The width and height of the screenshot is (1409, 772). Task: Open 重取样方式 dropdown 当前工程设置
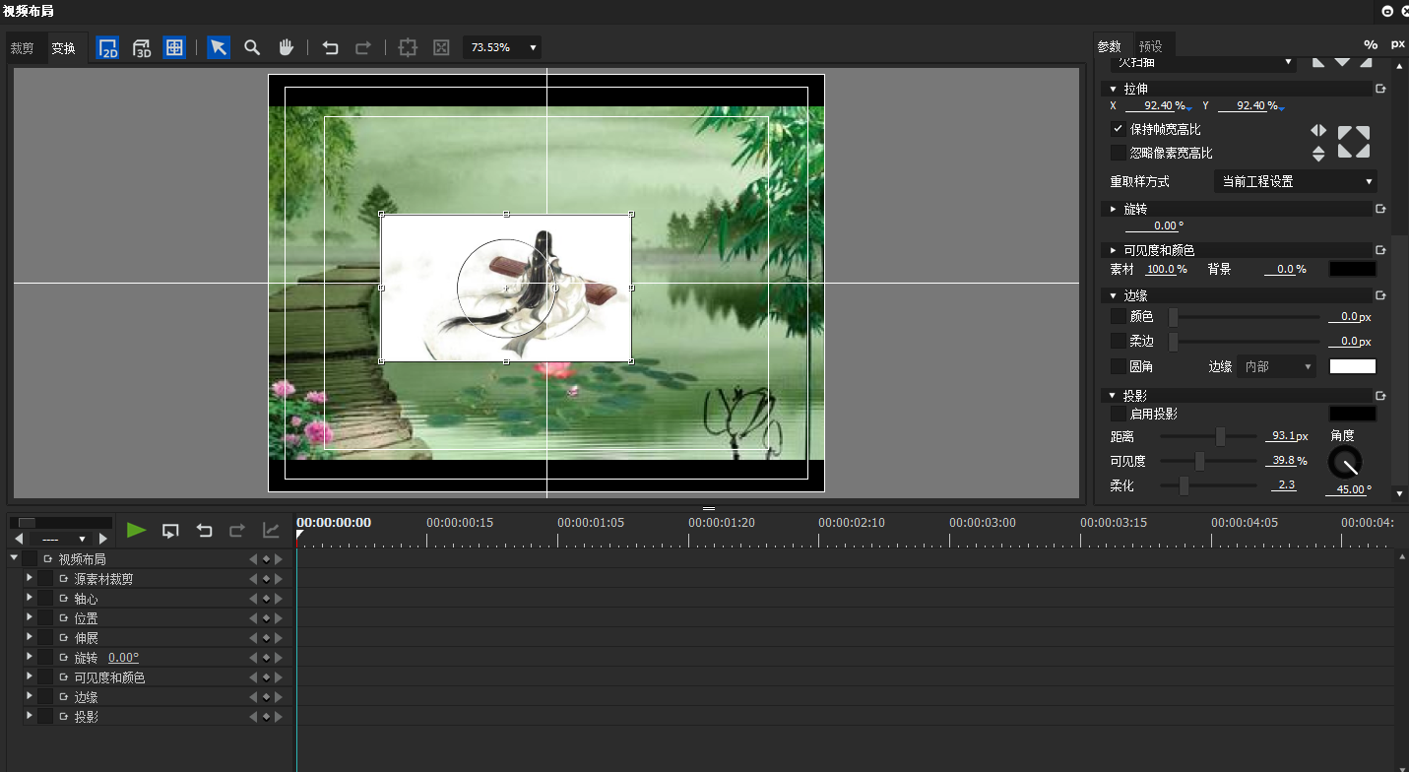1296,181
